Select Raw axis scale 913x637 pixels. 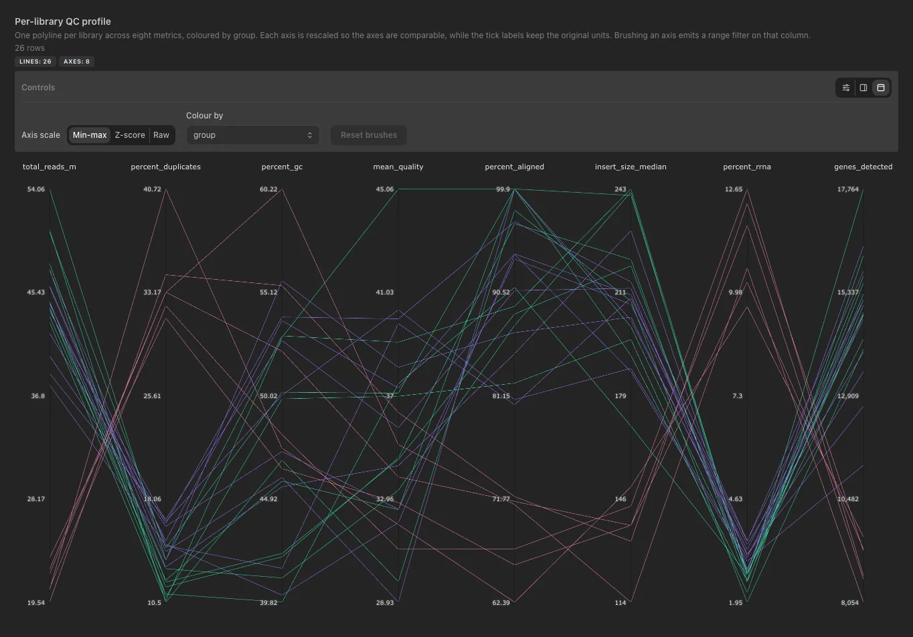pos(161,135)
